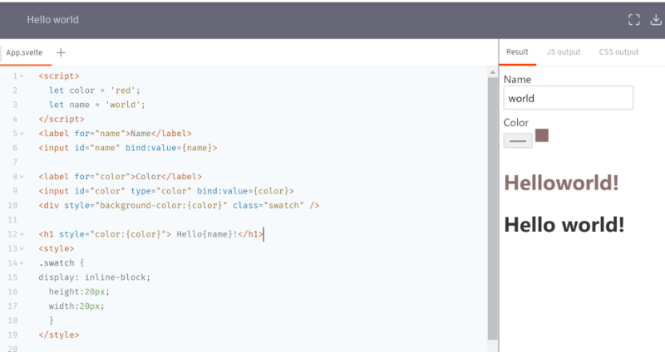The width and height of the screenshot is (665, 352).
Task: Click the Color label in result pane
Action: click(515, 123)
